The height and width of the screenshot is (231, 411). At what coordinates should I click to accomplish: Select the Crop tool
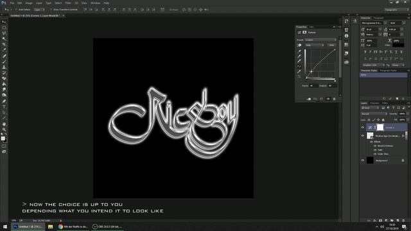coord(4,44)
